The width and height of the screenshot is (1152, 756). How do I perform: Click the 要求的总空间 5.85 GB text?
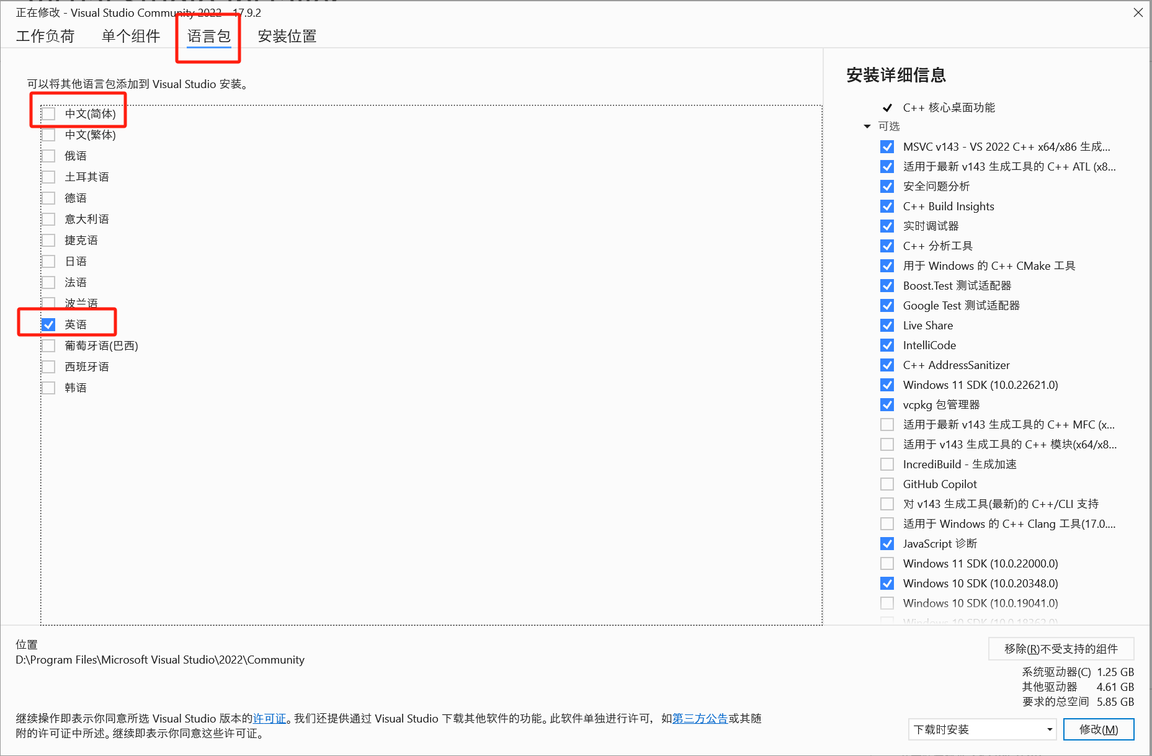click(1078, 701)
